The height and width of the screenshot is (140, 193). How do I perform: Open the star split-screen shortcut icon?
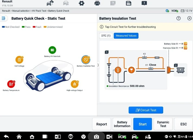point(58,136)
